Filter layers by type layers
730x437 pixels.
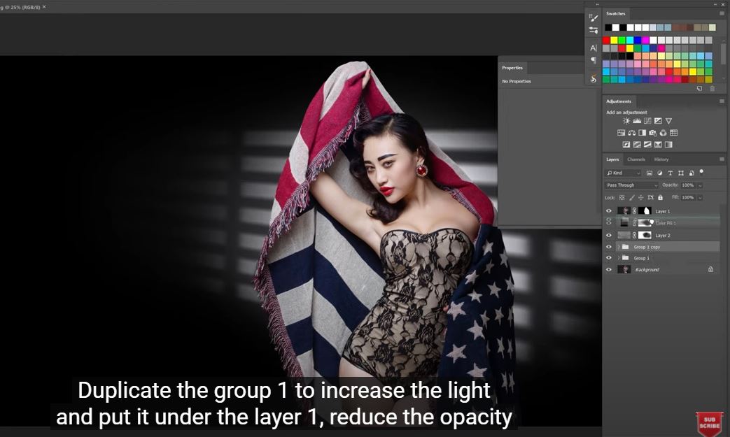click(671, 173)
